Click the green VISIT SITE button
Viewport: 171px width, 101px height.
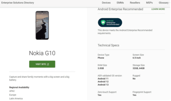42,64
